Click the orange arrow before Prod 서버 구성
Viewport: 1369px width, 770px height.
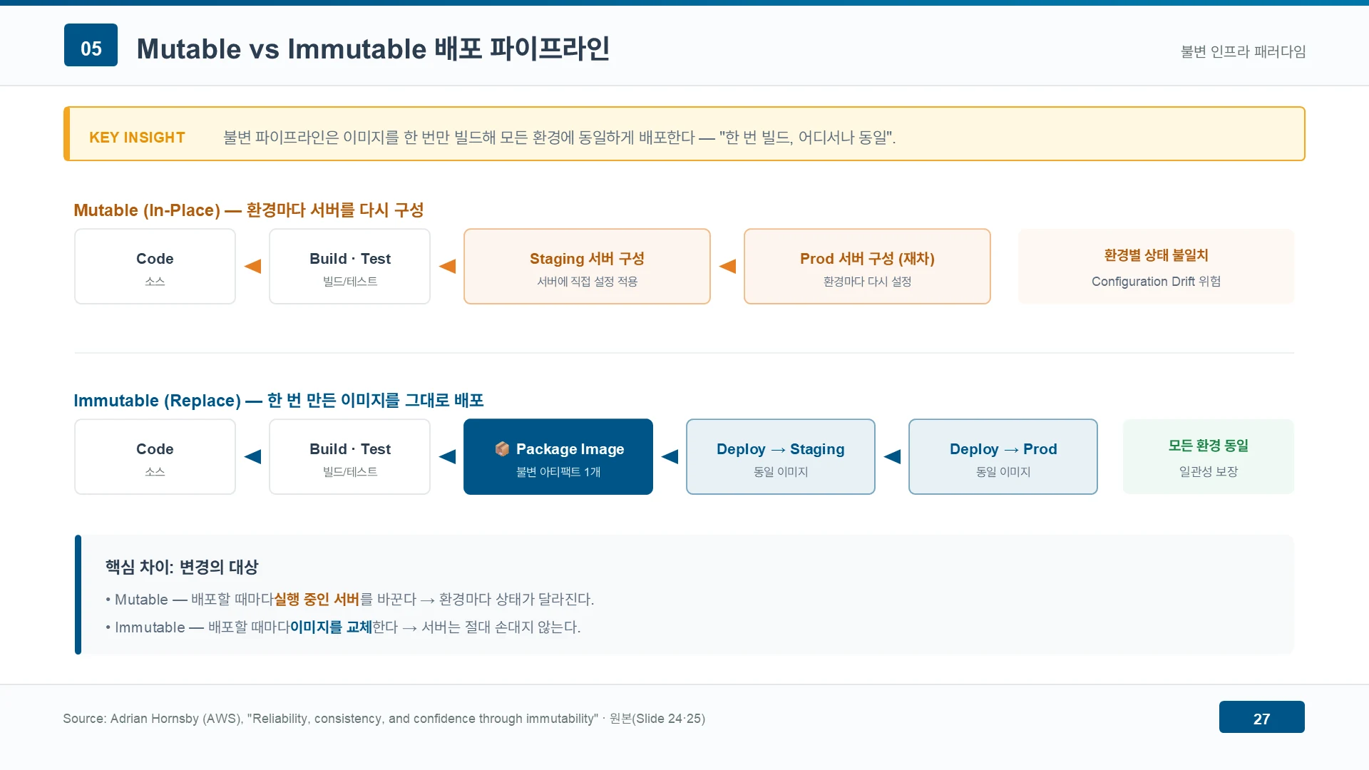coord(727,267)
